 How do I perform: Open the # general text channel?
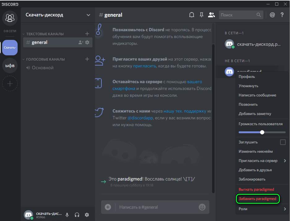pos(58,42)
